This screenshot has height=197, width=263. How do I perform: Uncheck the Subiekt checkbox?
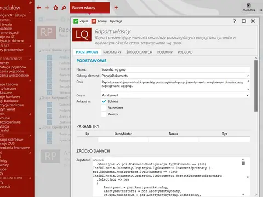pyautogui.click(x=104, y=101)
